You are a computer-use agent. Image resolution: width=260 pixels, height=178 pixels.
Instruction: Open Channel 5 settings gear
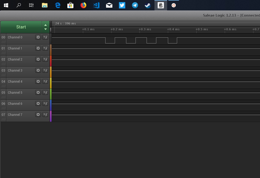(38, 92)
